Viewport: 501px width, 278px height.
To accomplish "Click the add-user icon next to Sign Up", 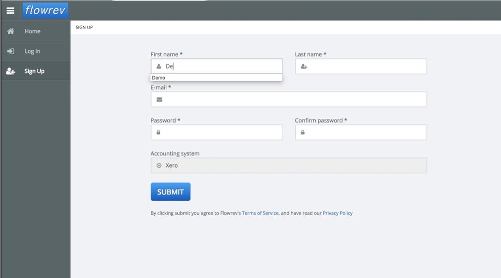I will click(x=10, y=71).
